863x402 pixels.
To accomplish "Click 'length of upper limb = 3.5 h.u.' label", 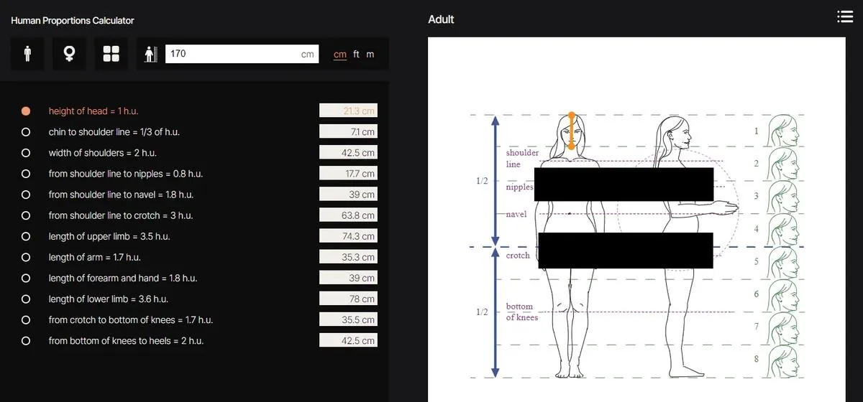I will tap(109, 236).
